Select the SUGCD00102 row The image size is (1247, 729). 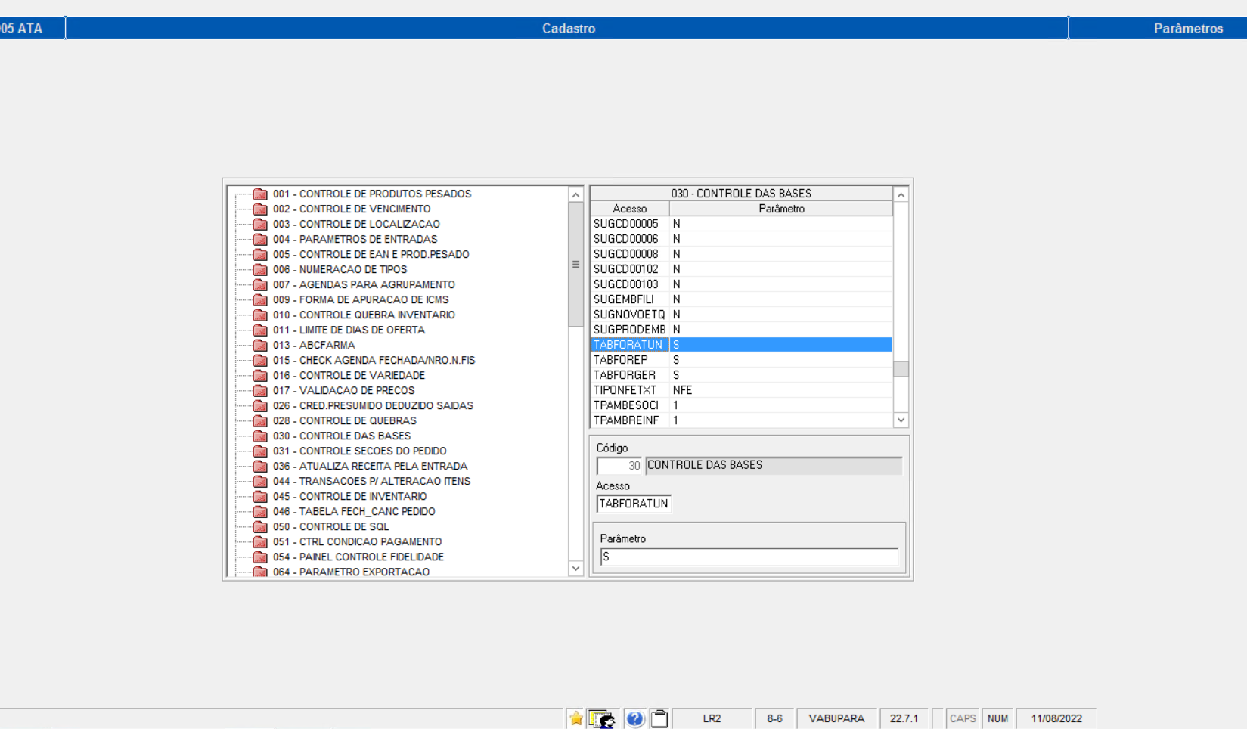pyautogui.click(x=741, y=269)
